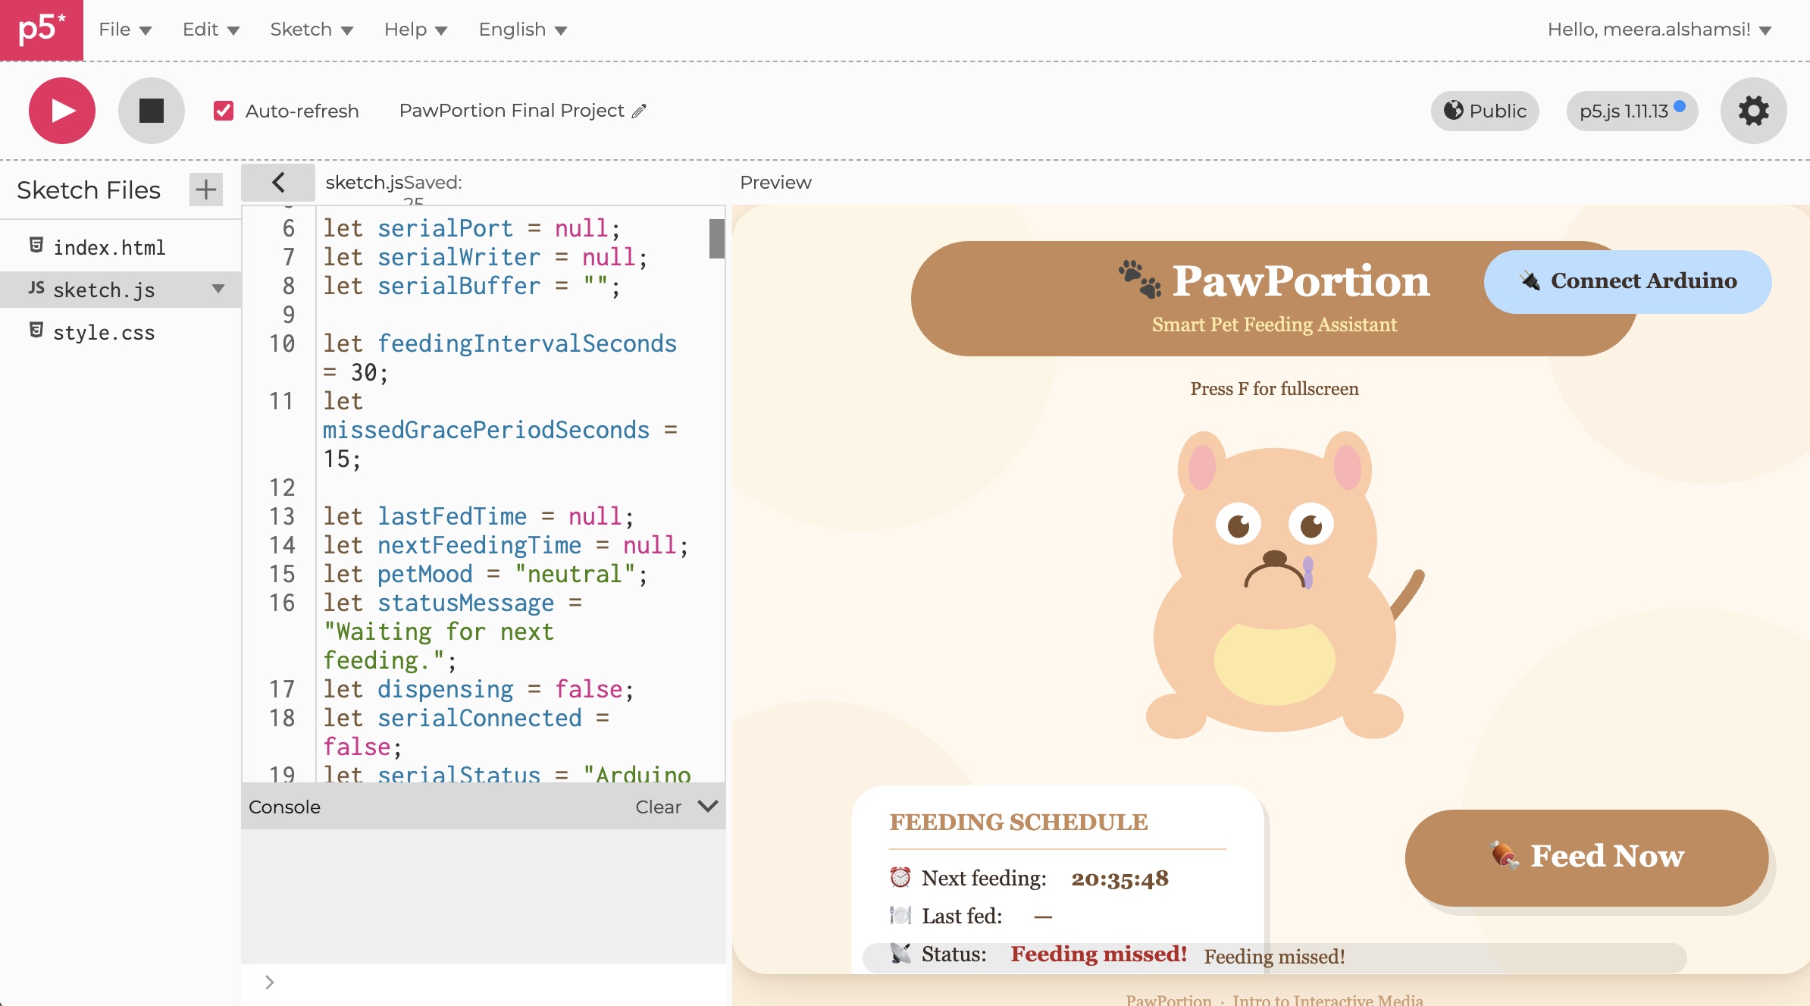Expand sketch.js file options arrow
The width and height of the screenshot is (1810, 1006).
(218, 289)
